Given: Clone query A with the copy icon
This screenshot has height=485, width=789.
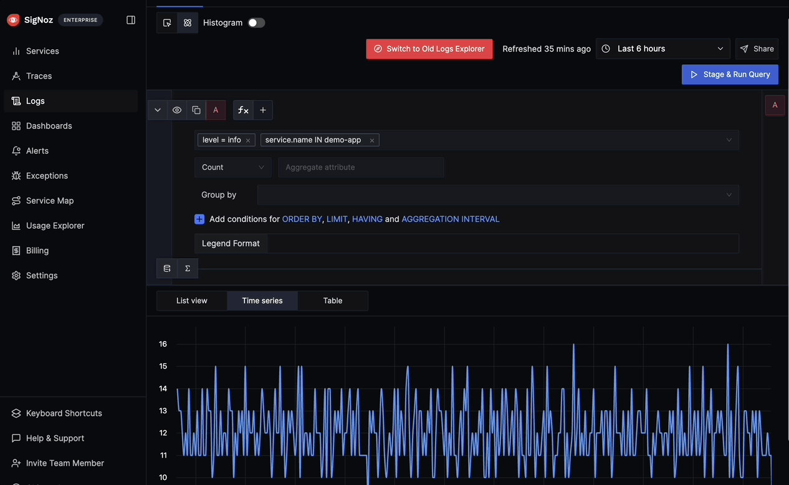Looking at the screenshot, I should [196, 110].
